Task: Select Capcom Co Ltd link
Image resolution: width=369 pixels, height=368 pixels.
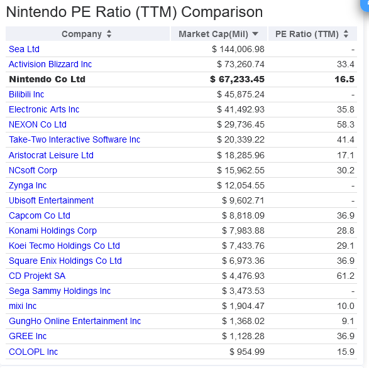Action: pyautogui.click(x=40, y=215)
